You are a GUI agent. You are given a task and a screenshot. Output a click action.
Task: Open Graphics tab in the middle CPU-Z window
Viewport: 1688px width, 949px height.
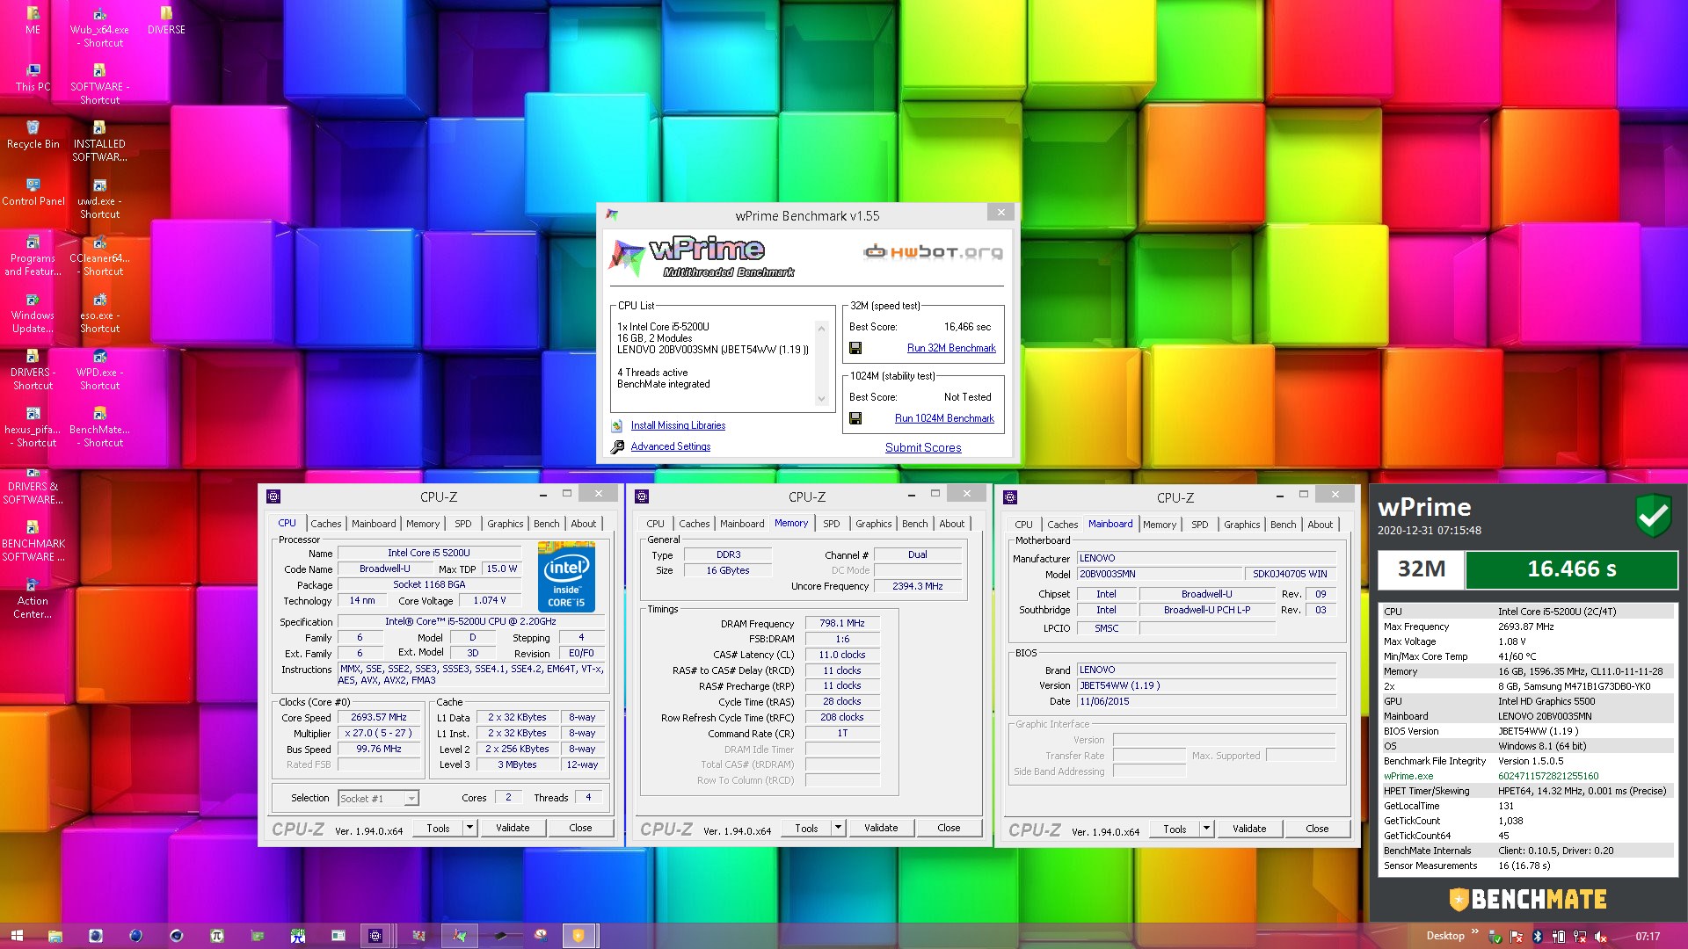(873, 524)
